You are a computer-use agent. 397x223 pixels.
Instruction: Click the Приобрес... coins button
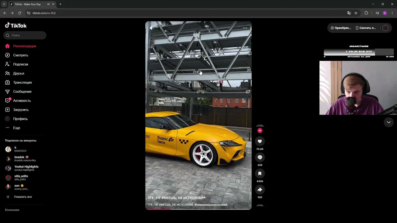(341, 28)
